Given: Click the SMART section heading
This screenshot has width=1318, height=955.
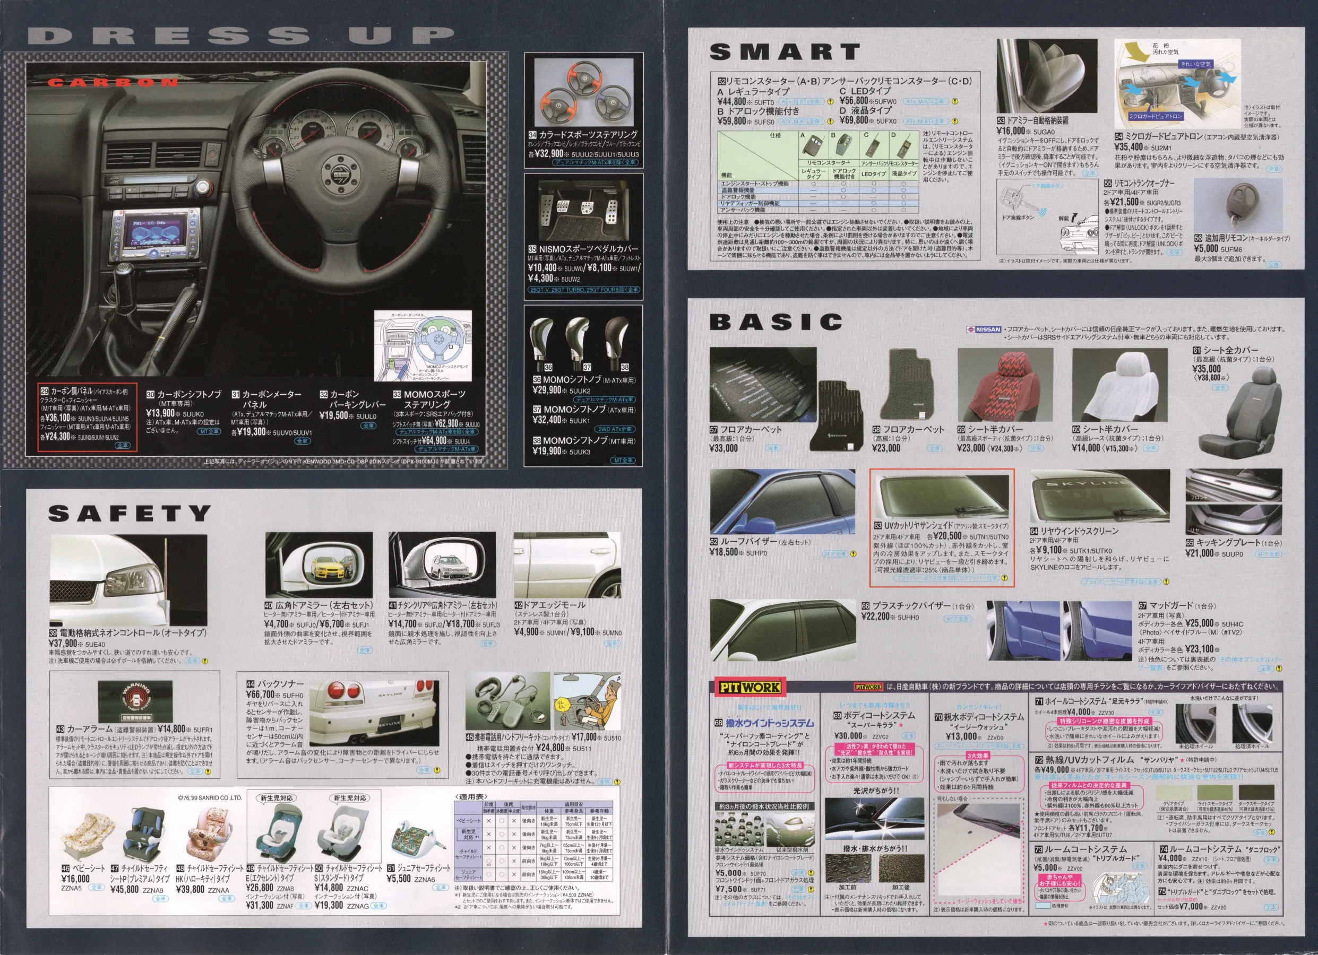Looking at the screenshot, I should 785,51.
